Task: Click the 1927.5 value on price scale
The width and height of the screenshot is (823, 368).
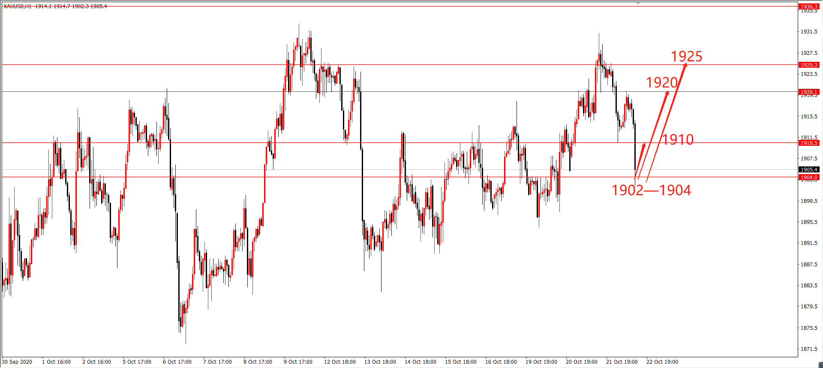Action: pos(809,53)
